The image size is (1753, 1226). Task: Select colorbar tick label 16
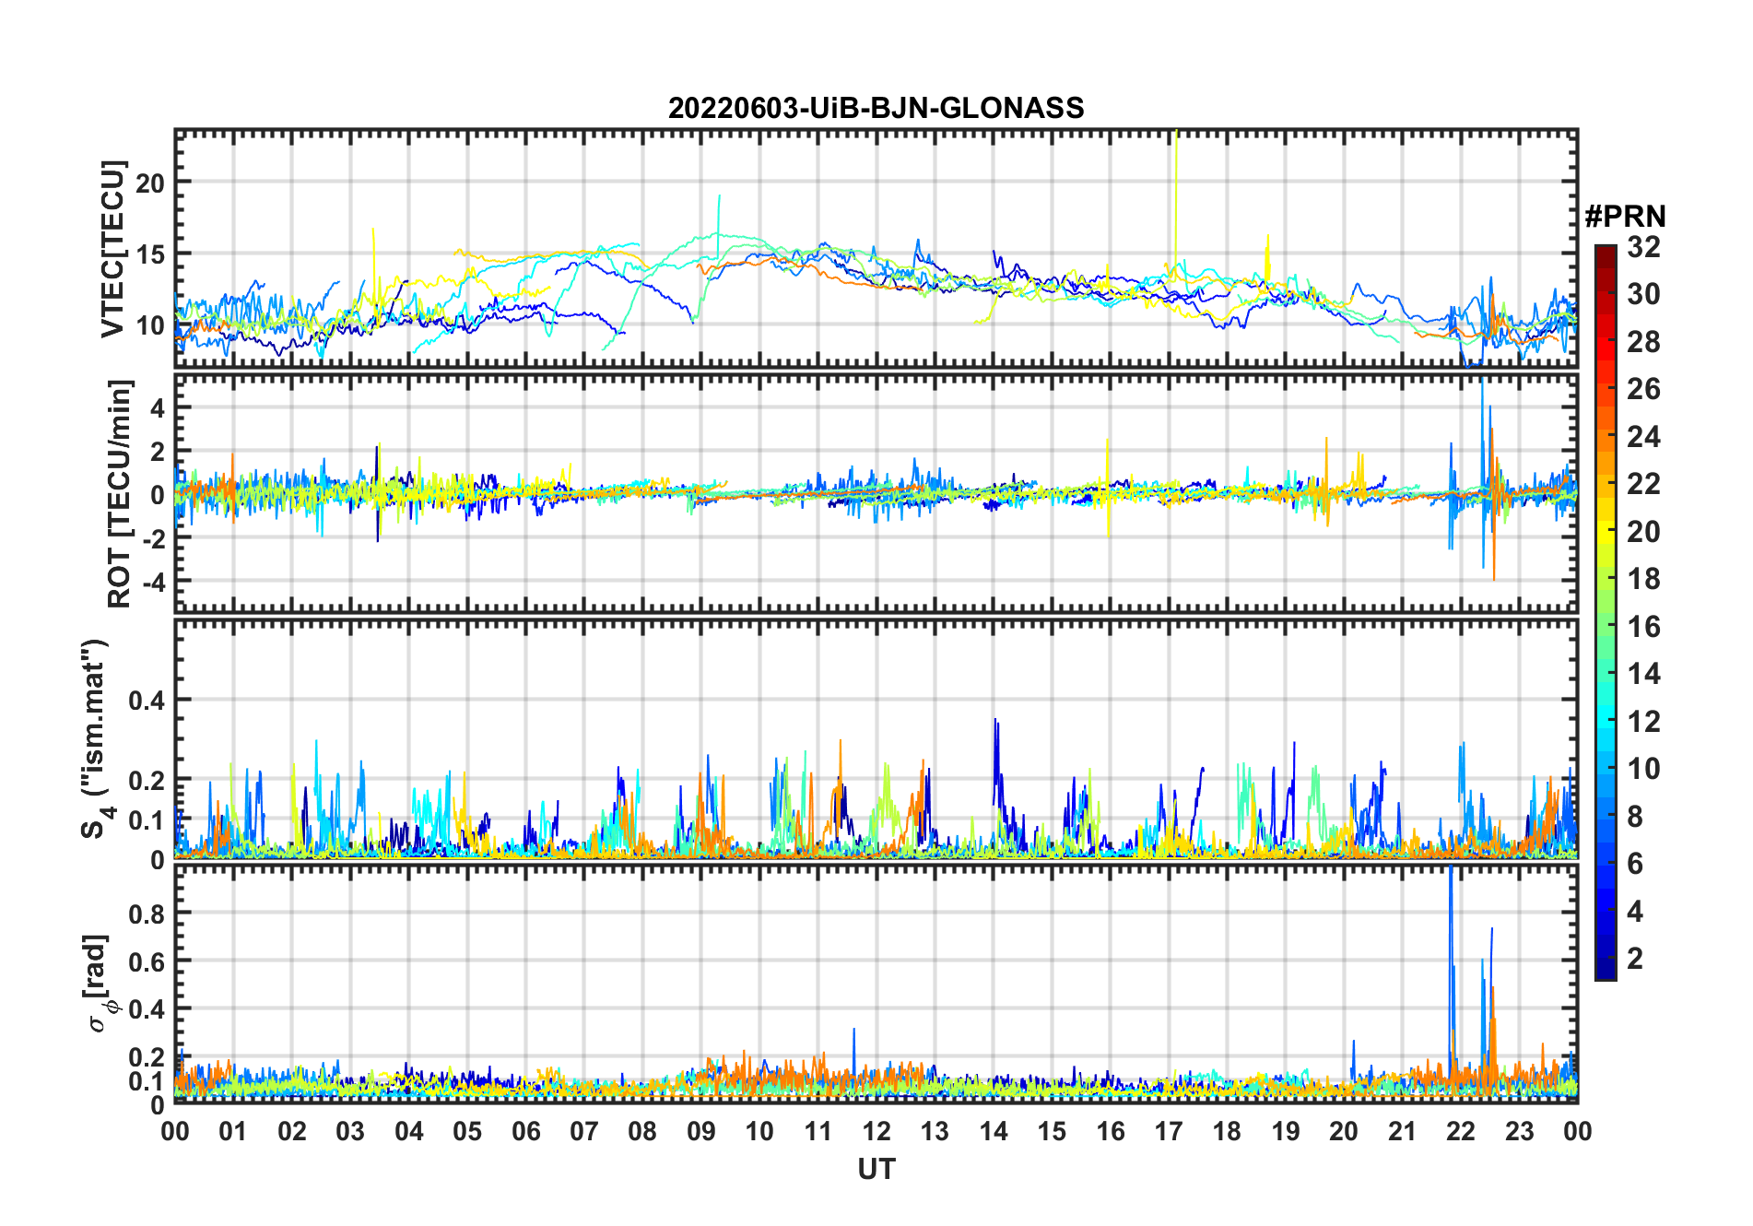[x=1643, y=627]
